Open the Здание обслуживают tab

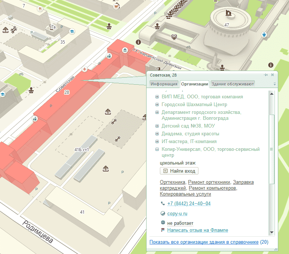point(233,84)
